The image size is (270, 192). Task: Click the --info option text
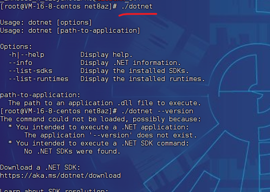point(21,63)
